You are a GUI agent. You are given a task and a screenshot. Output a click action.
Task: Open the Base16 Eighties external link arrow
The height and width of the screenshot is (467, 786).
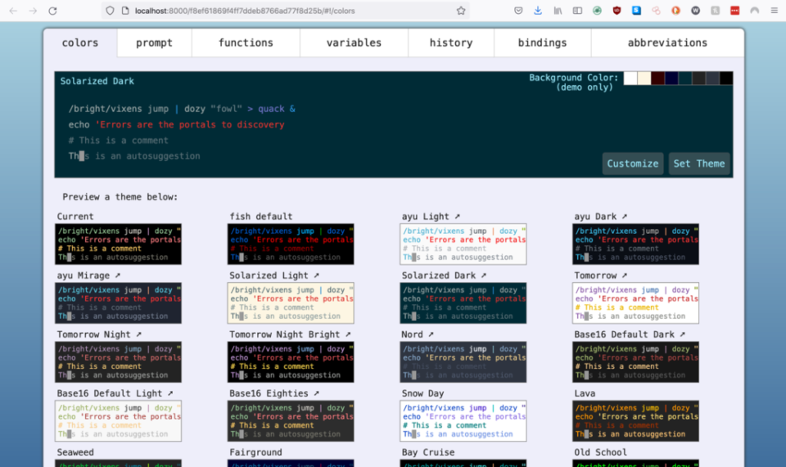click(316, 393)
